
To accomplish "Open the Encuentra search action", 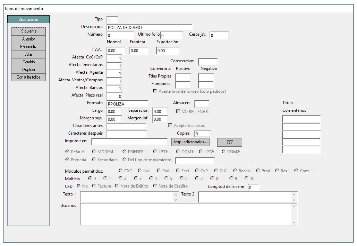I will [28, 47].
